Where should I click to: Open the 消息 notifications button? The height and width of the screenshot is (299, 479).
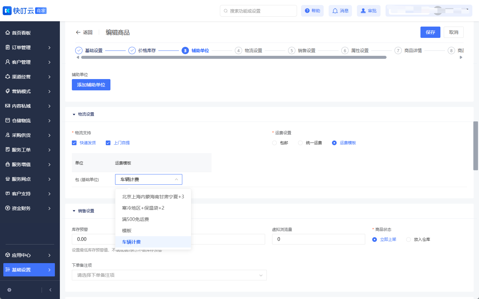coord(340,11)
